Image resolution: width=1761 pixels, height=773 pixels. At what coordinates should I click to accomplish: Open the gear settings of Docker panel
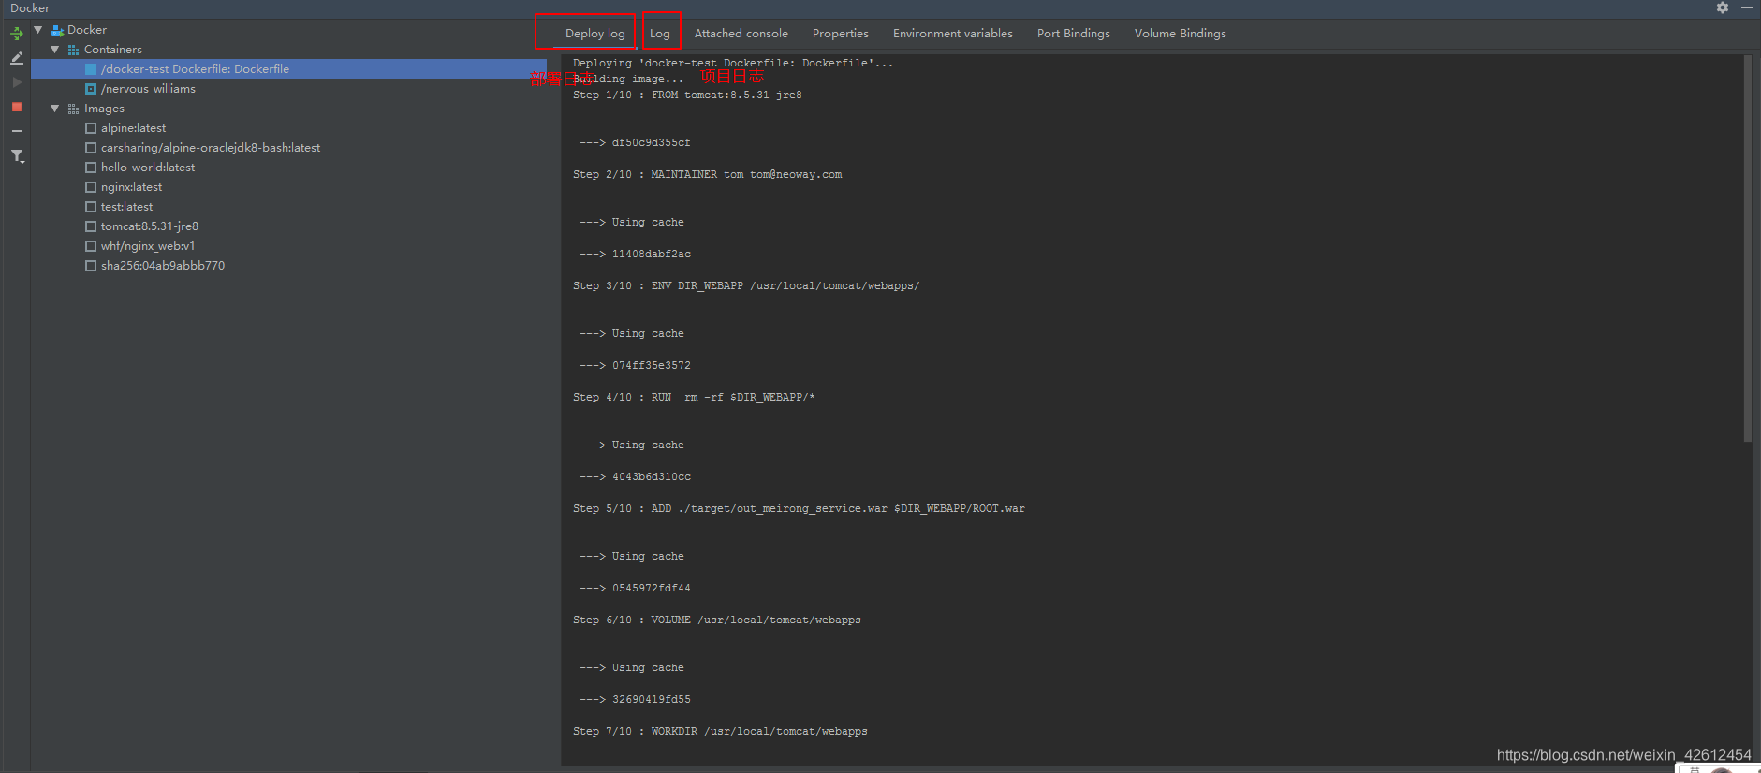click(1723, 7)
